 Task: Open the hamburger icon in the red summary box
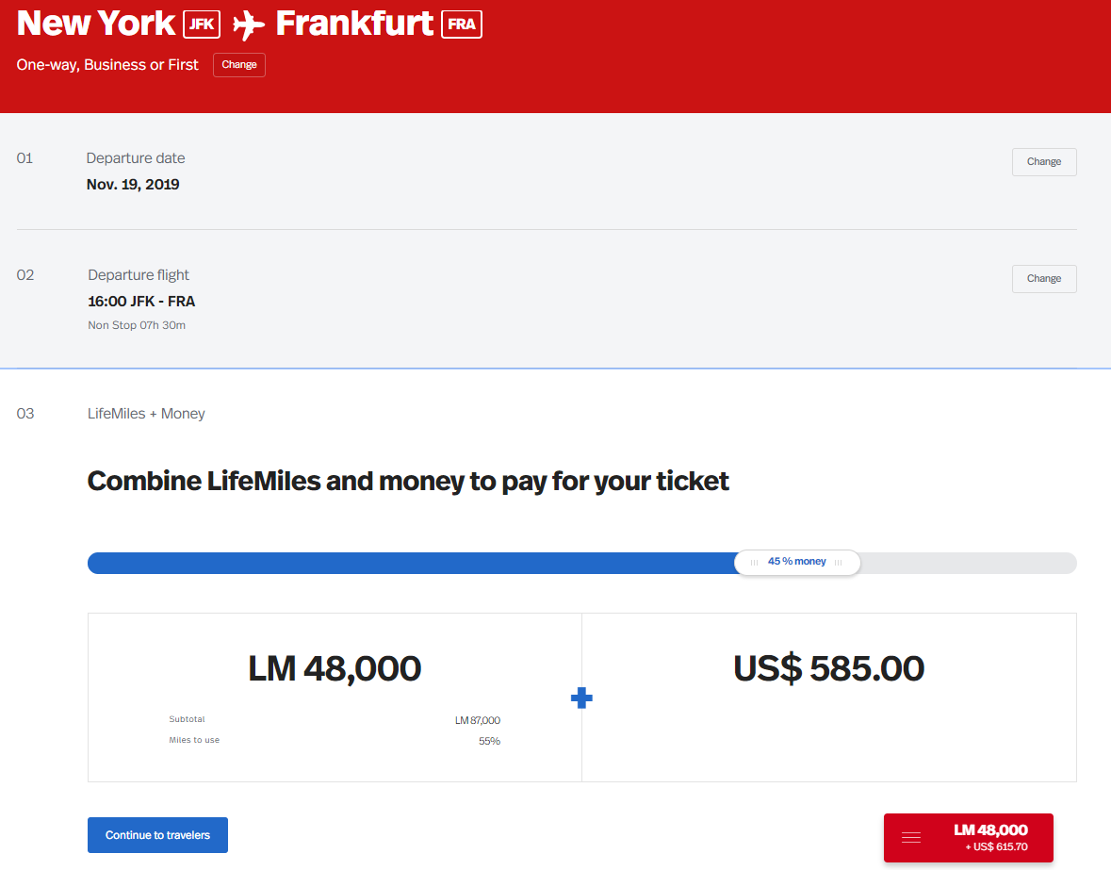(x=911, y=837)
